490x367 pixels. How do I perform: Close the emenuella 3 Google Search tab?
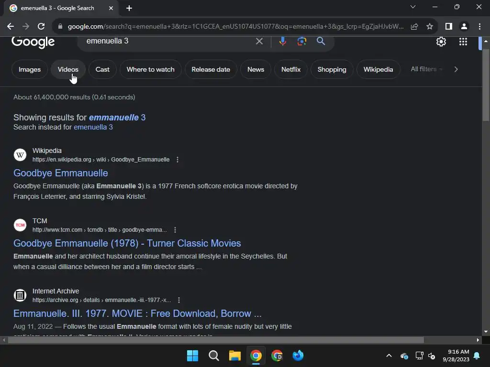click(x=111, y=8)
